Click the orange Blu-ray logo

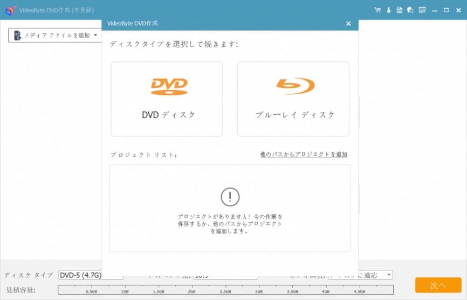point(296,86)
